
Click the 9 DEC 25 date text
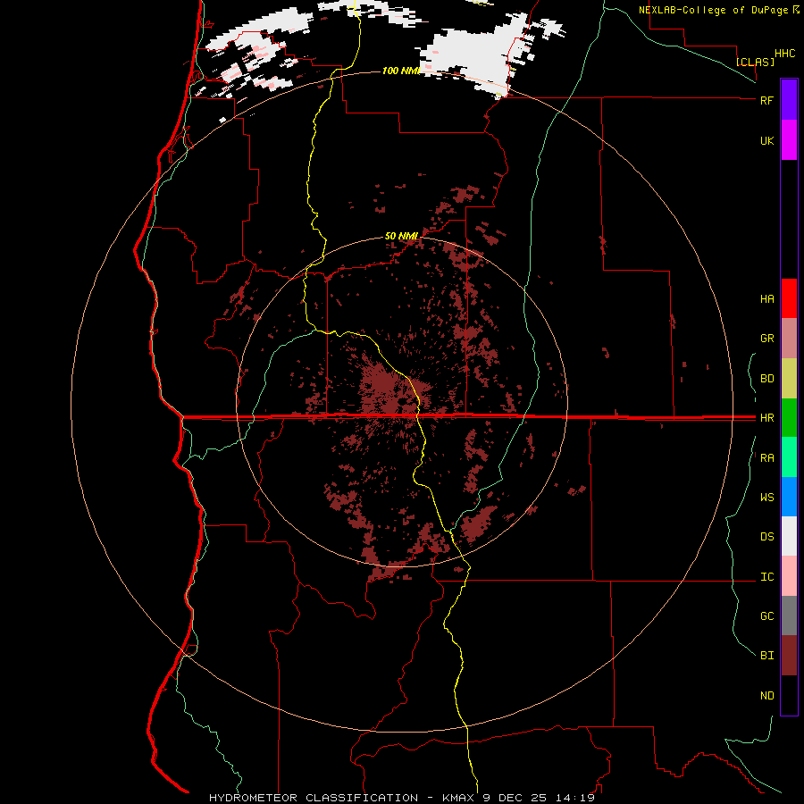click(515, 798)
